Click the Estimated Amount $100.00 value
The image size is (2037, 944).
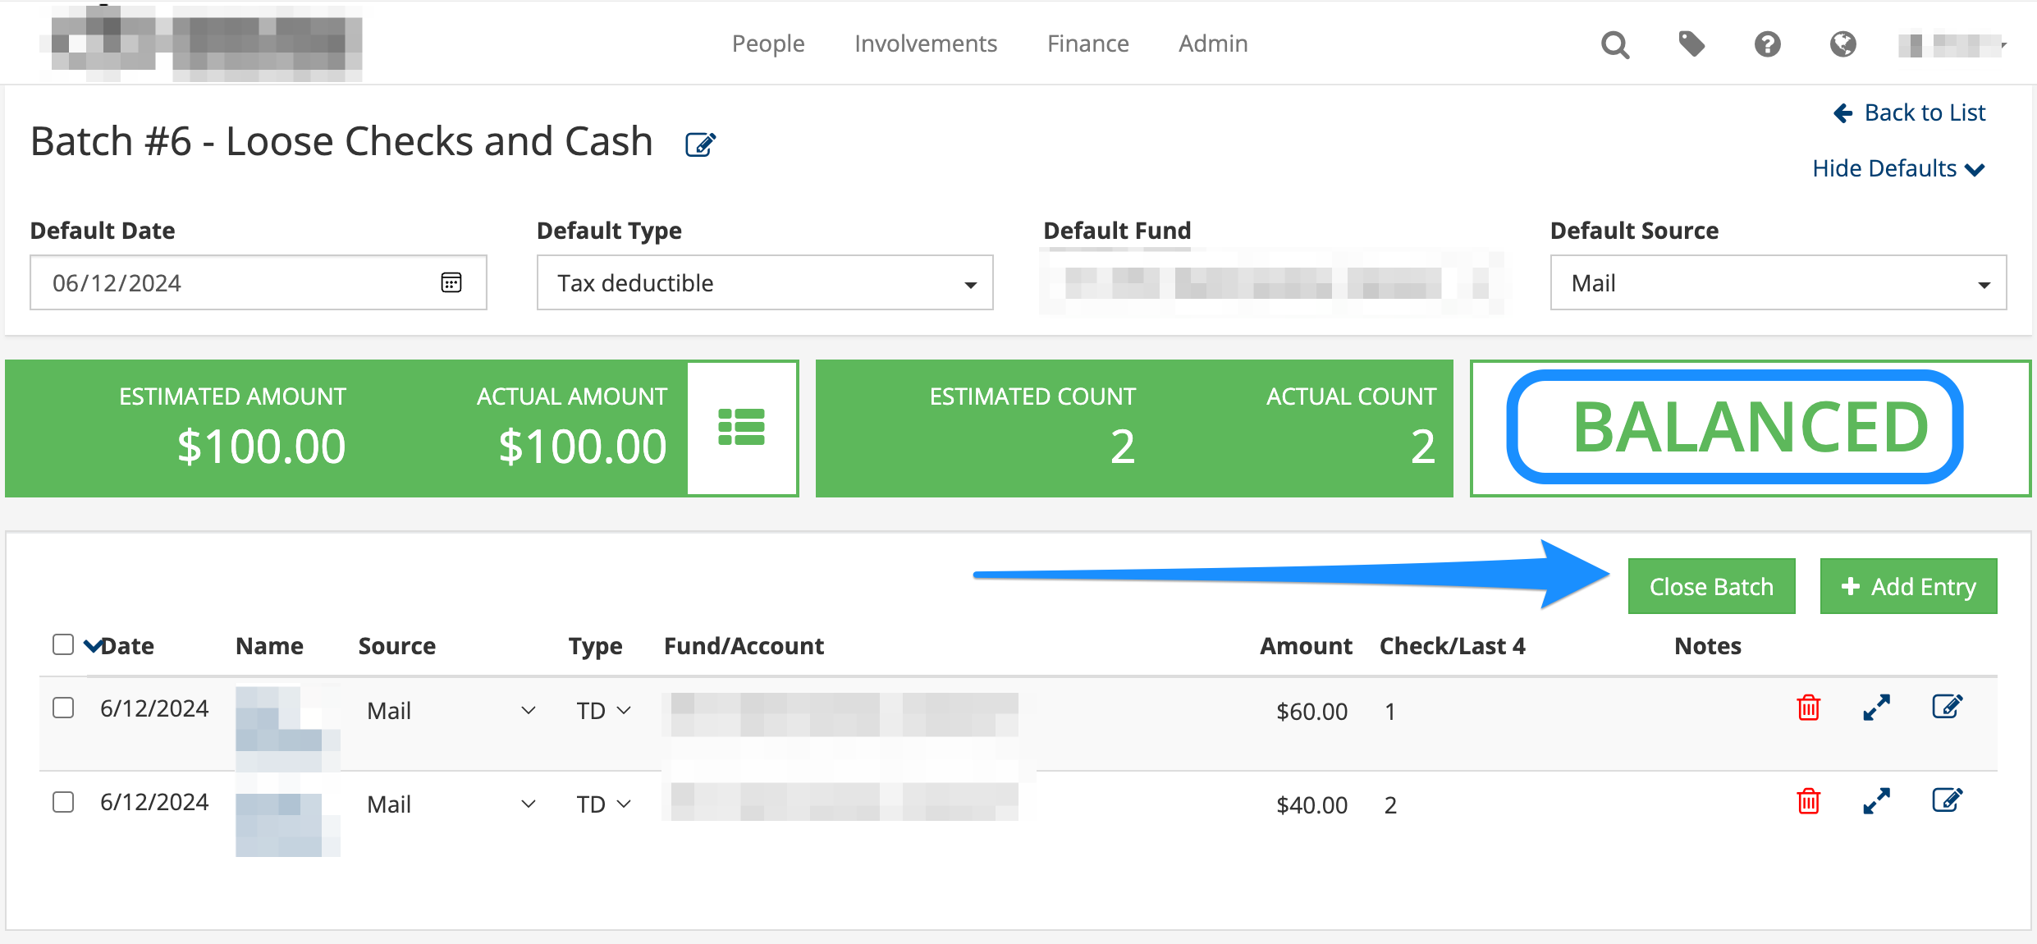point(261,447)
